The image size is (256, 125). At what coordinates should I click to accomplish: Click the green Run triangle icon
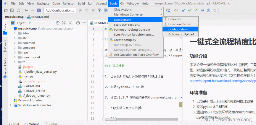[80, 10]
